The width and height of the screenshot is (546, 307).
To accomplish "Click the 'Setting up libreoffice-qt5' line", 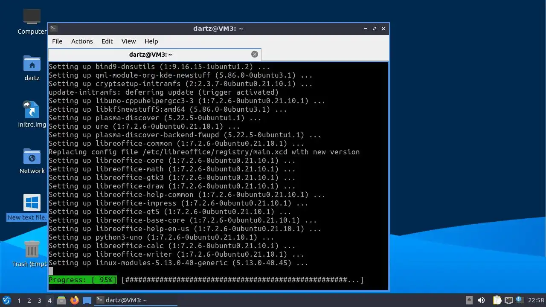I will 170,211.
